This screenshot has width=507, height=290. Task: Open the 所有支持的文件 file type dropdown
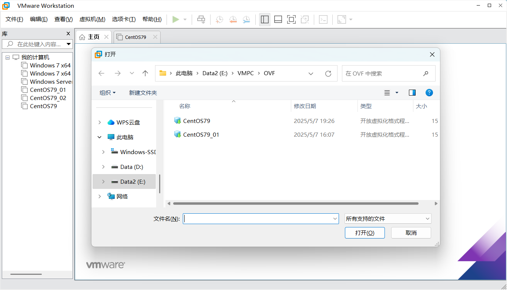click(388, 219)
